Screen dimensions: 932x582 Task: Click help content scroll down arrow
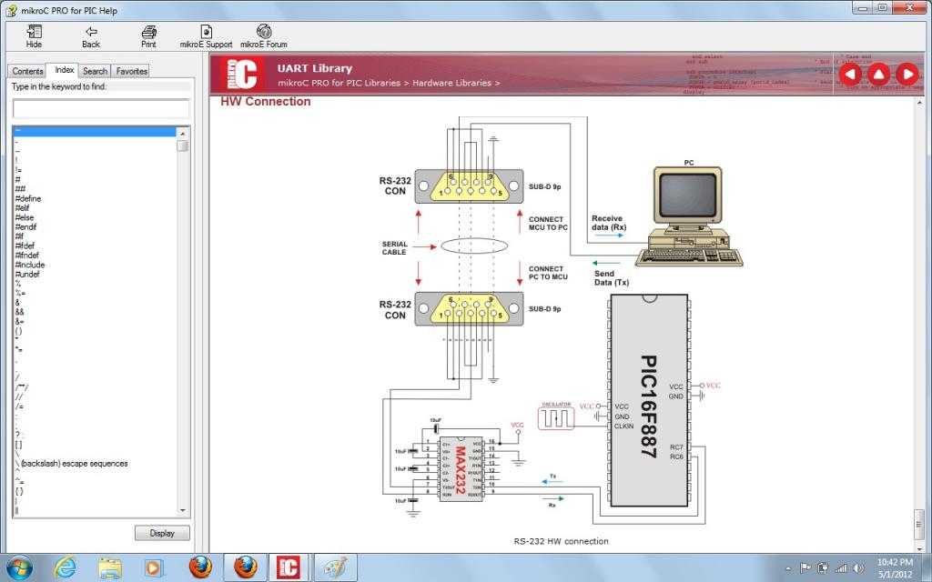[x=920, y=547]
